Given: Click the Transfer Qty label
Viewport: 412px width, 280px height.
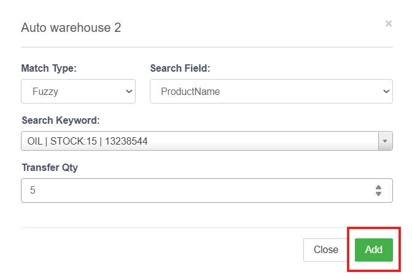Looking at the screenshot, I should (50, 167).
